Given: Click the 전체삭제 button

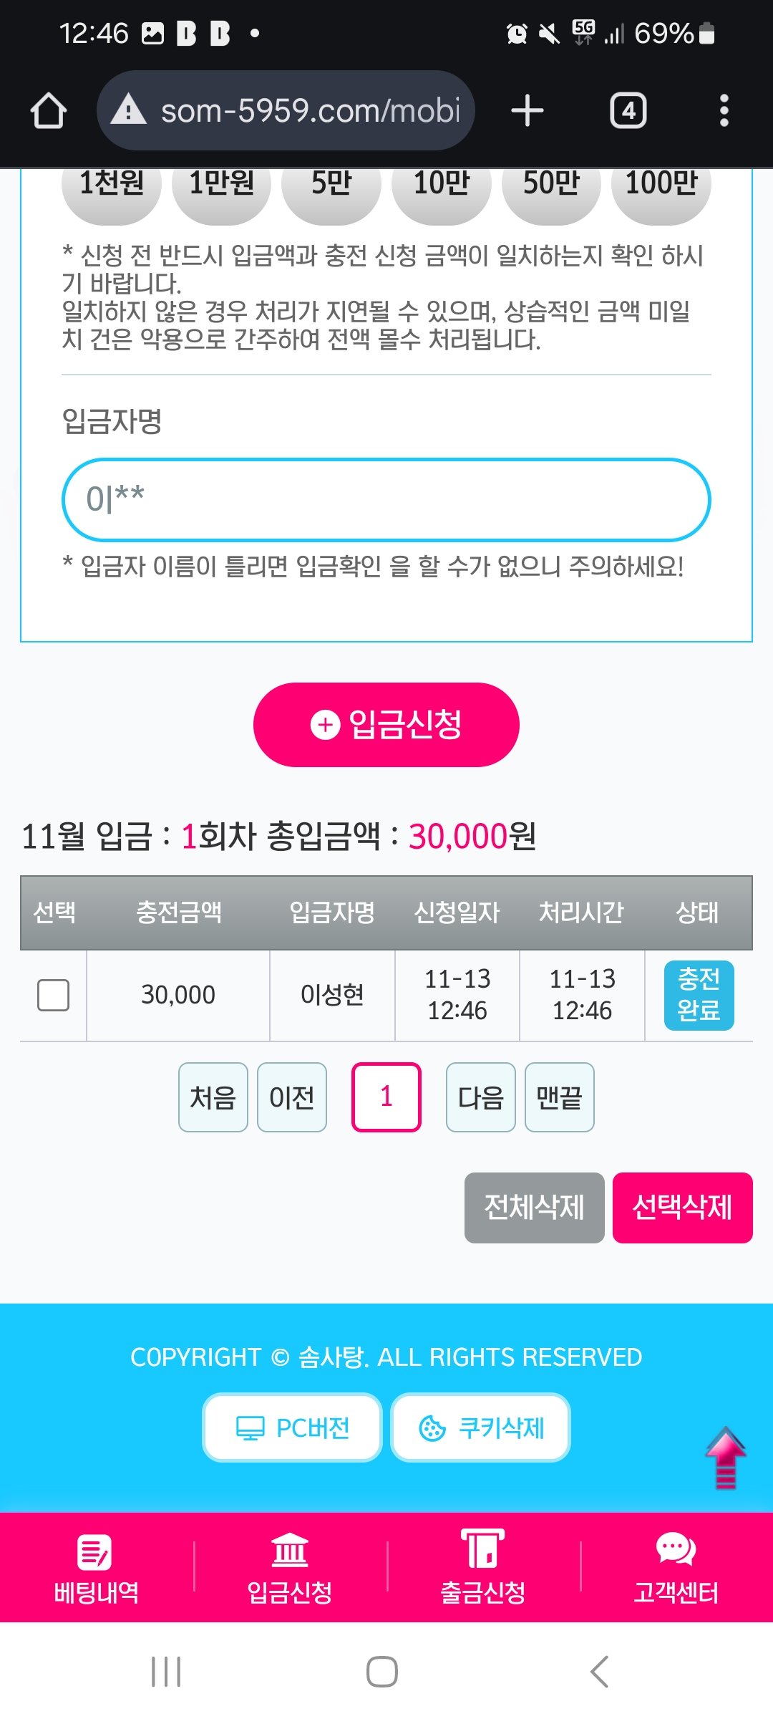Looking at the screenshot, I should click(534, 1208).
